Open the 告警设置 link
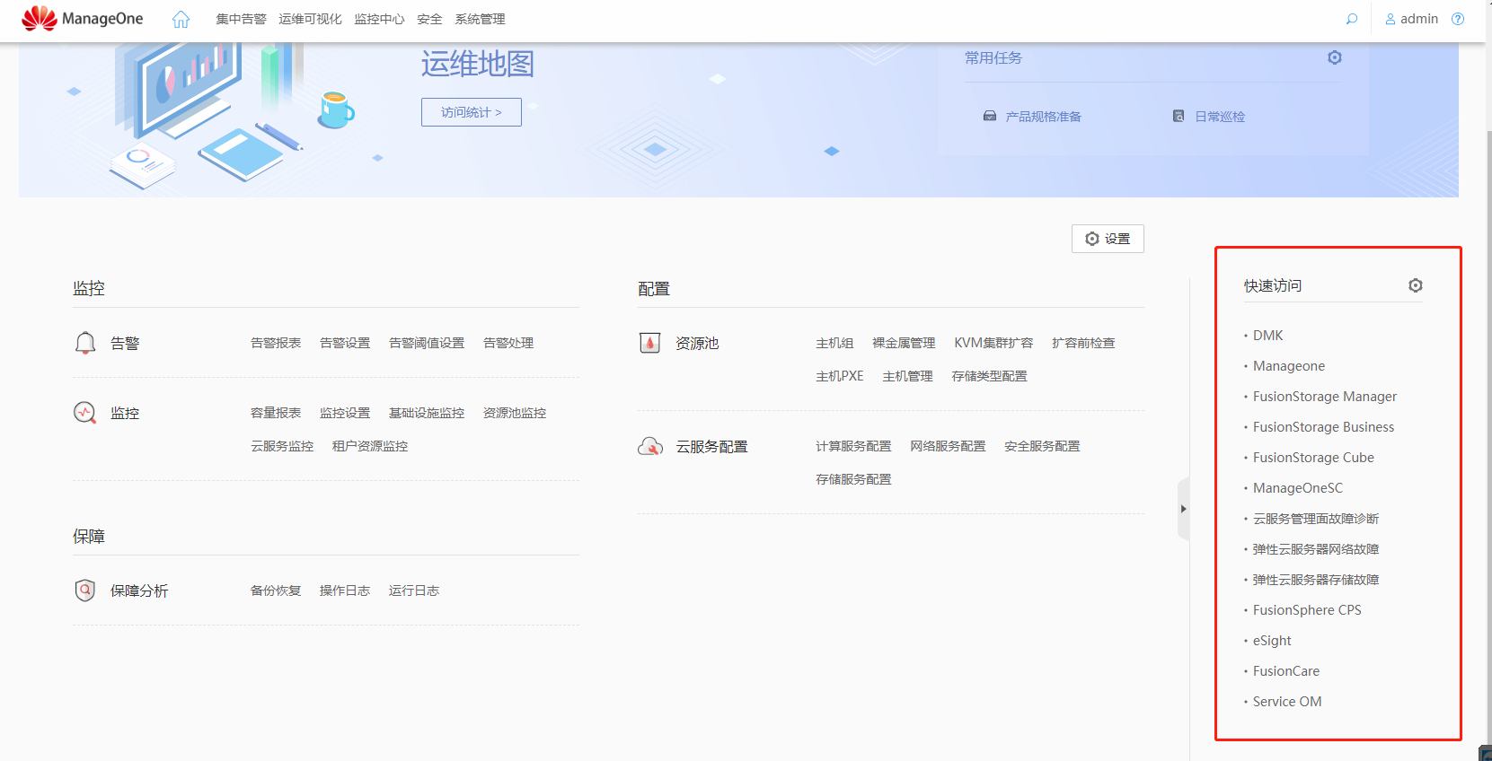The width and height of the screenshot is (1492, 761). coord(345,343)
